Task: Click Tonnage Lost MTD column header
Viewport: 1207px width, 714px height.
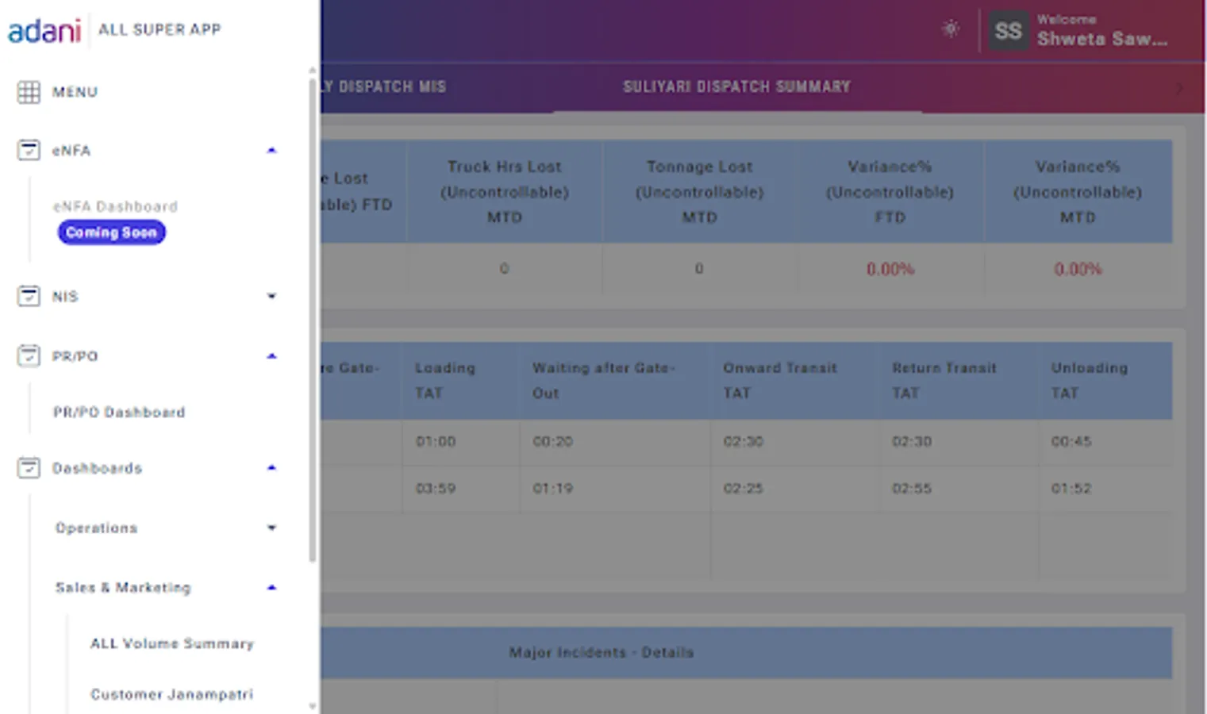Action: pyautogui.click(x=700, y=192)
